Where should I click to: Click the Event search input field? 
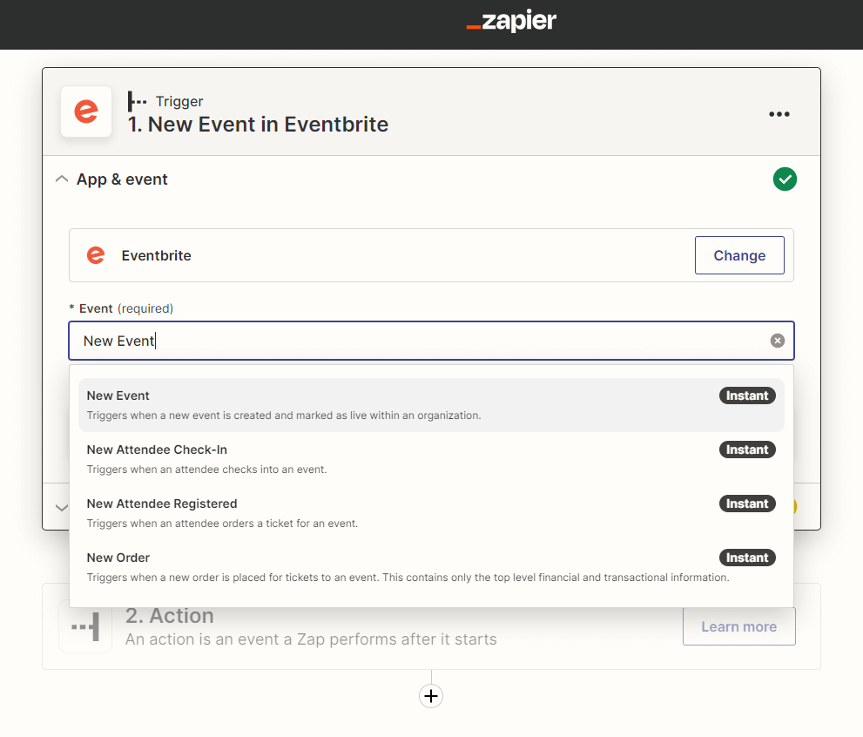tap(432, 341)
